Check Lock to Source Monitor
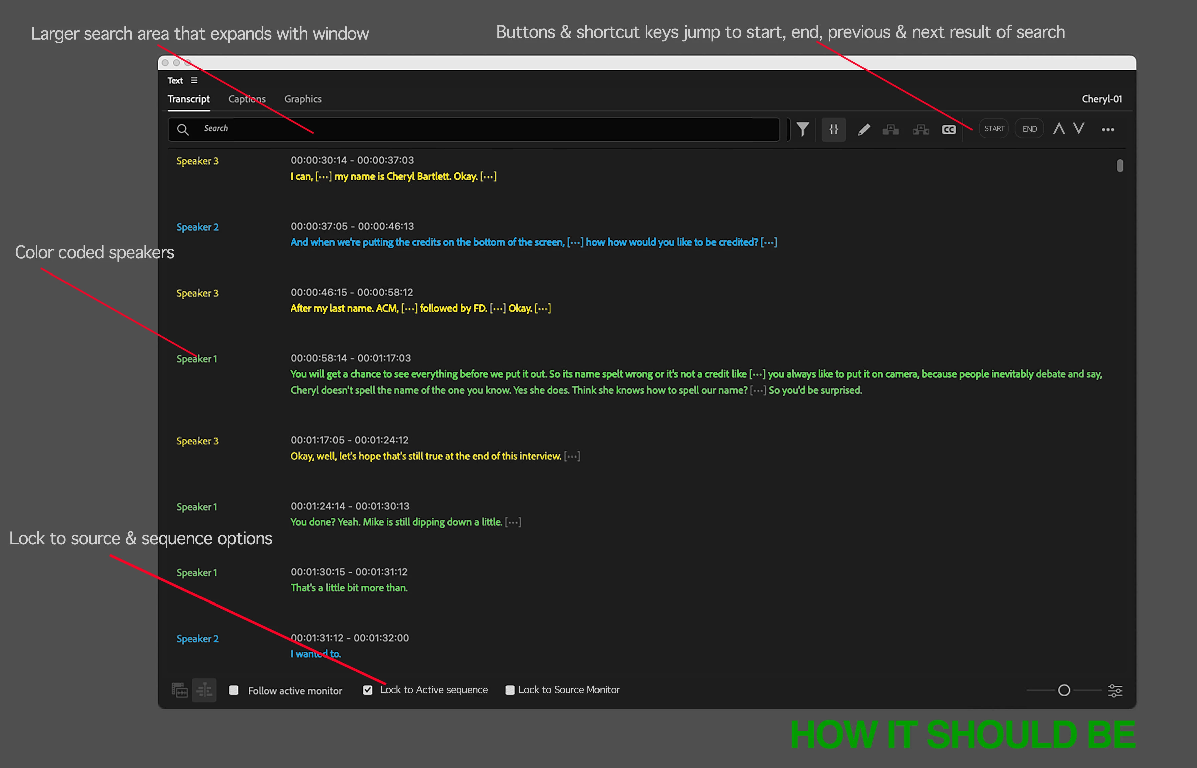The width and height of the screenshot is (1197, 768). (x=510, y=690)
